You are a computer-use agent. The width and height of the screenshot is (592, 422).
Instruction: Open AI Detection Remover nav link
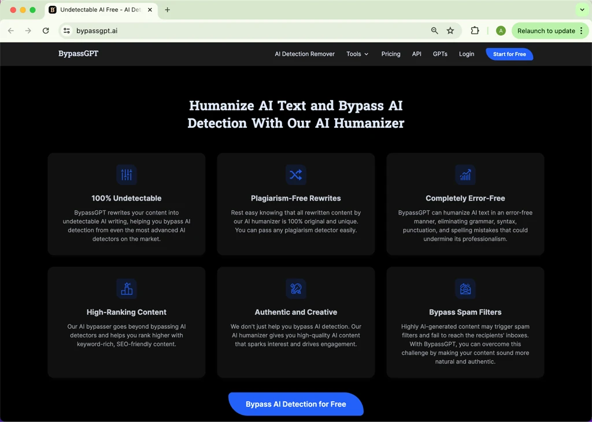305,54
